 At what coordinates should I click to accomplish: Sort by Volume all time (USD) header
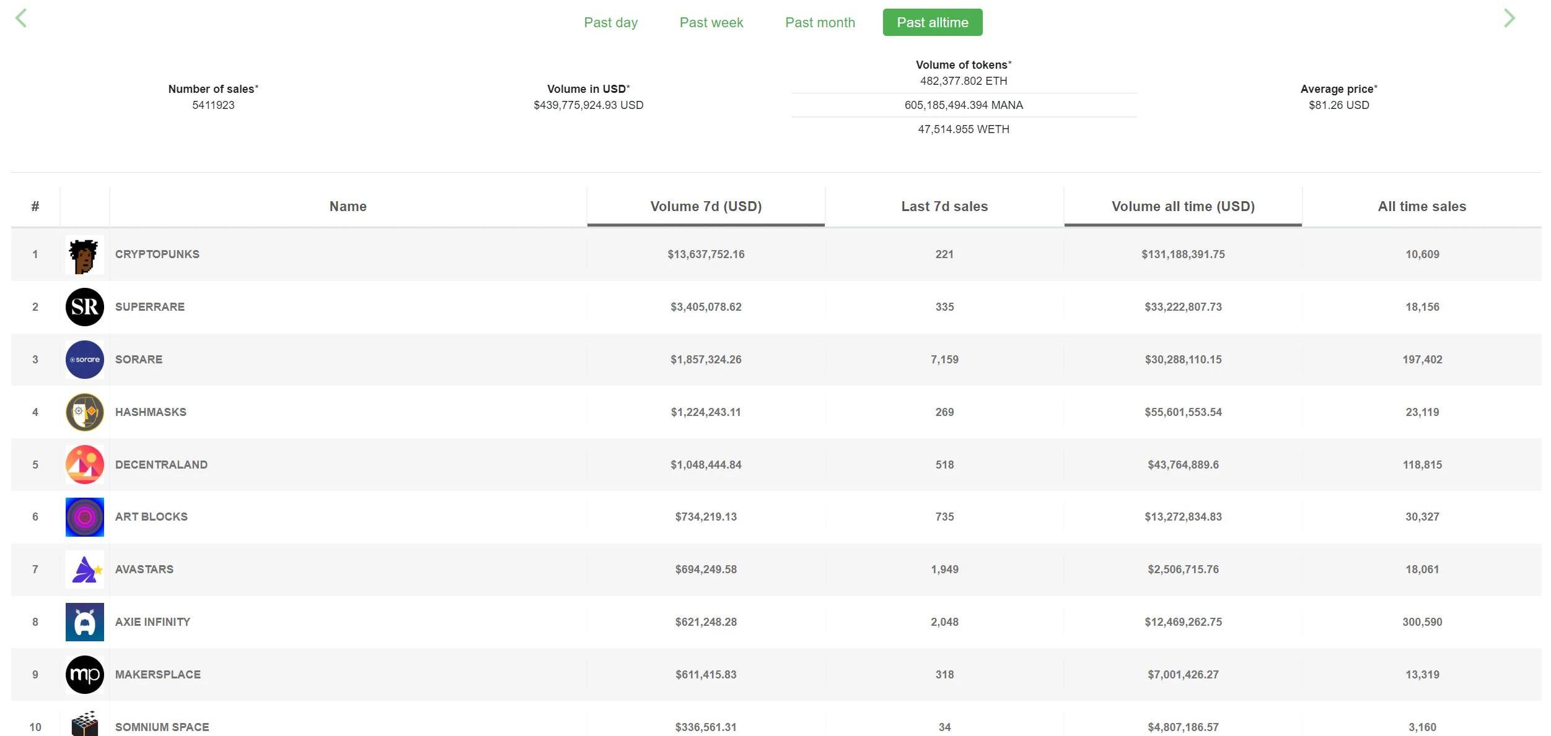point(1183,207)
